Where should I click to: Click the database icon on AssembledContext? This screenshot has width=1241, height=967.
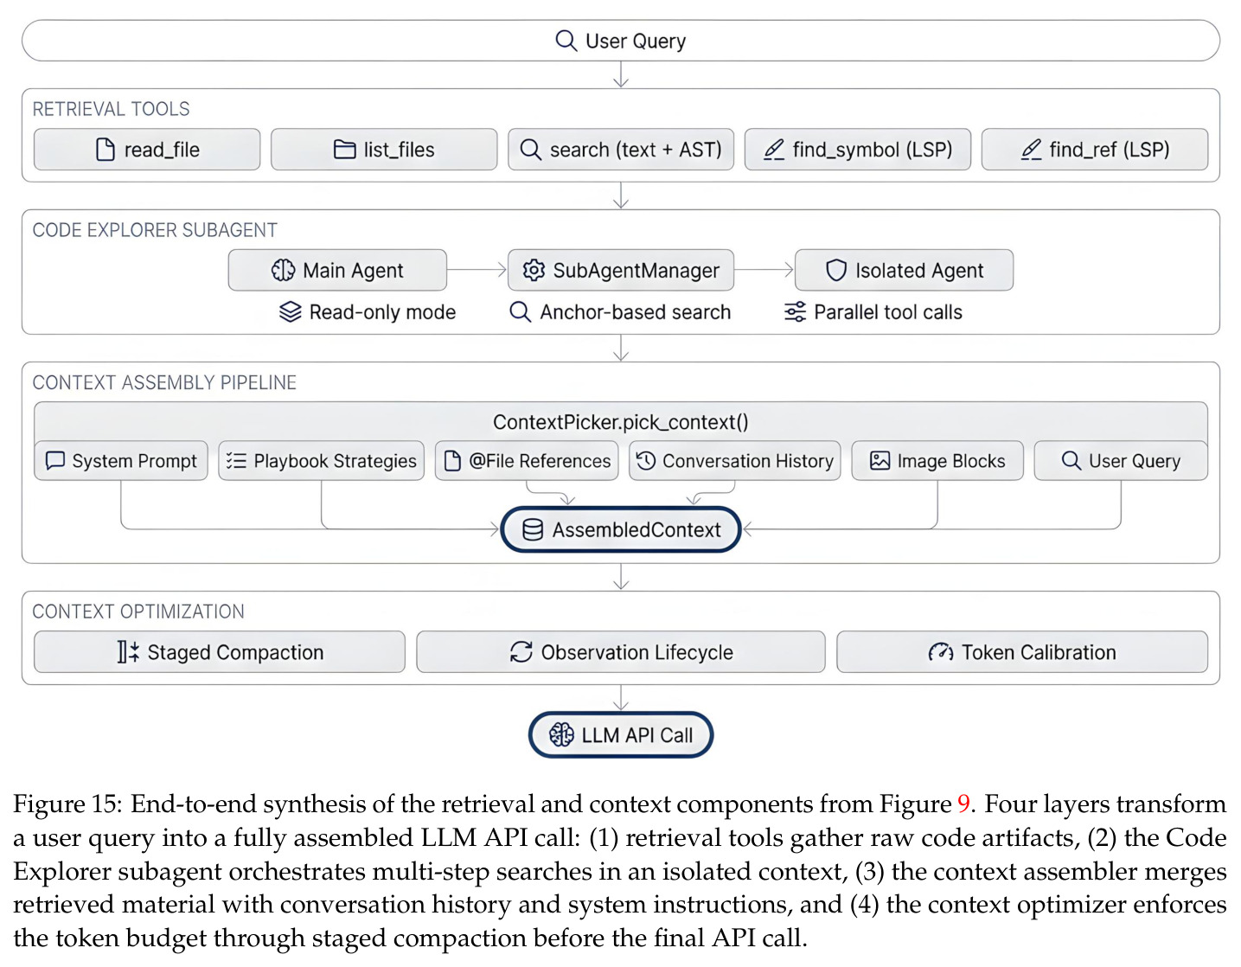(x=533, y=530)
